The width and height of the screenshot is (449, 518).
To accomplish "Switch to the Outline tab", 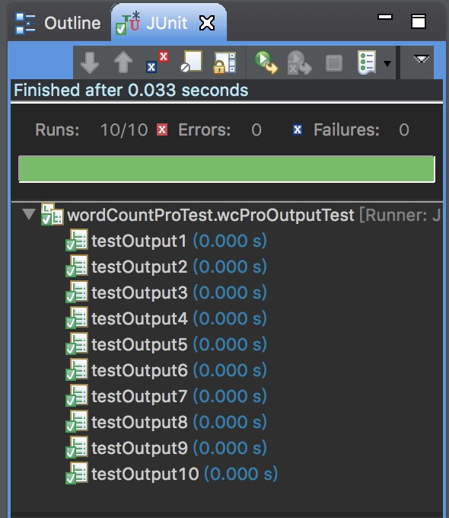I will click(58, 23).
